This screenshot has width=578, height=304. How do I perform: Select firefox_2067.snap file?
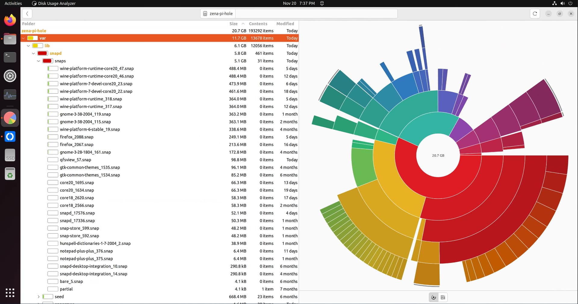160,144
